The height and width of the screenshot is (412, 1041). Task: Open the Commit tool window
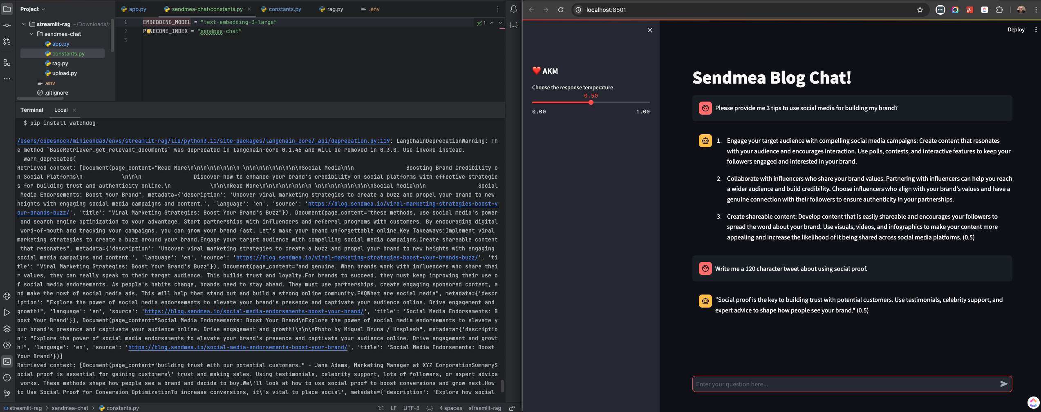coord(7,25)
